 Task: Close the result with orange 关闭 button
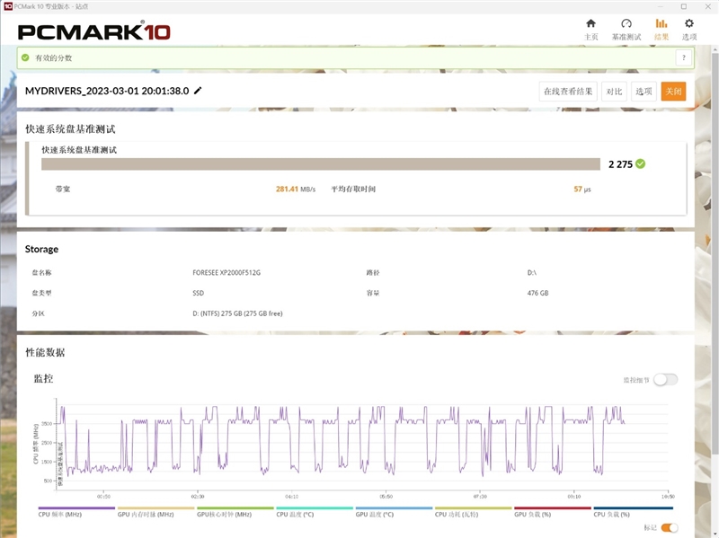coord(673,92)
